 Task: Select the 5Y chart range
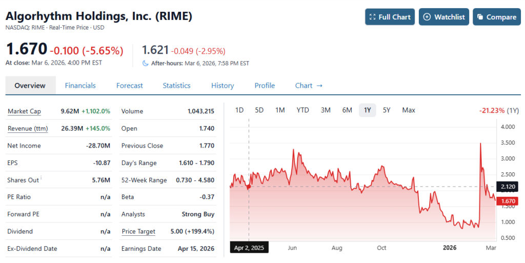(x=387, y=110)
